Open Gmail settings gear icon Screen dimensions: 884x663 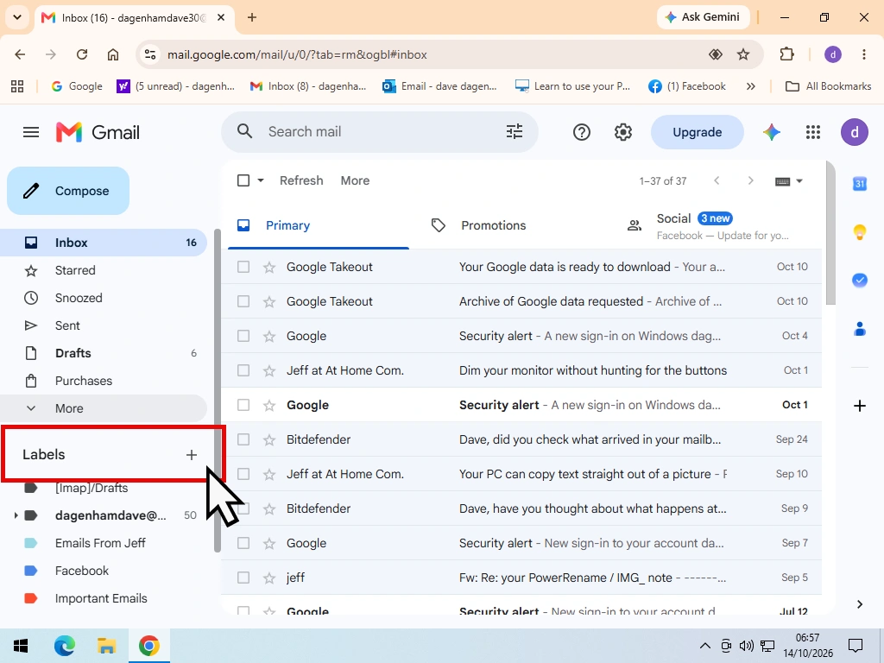pos(623,132)
